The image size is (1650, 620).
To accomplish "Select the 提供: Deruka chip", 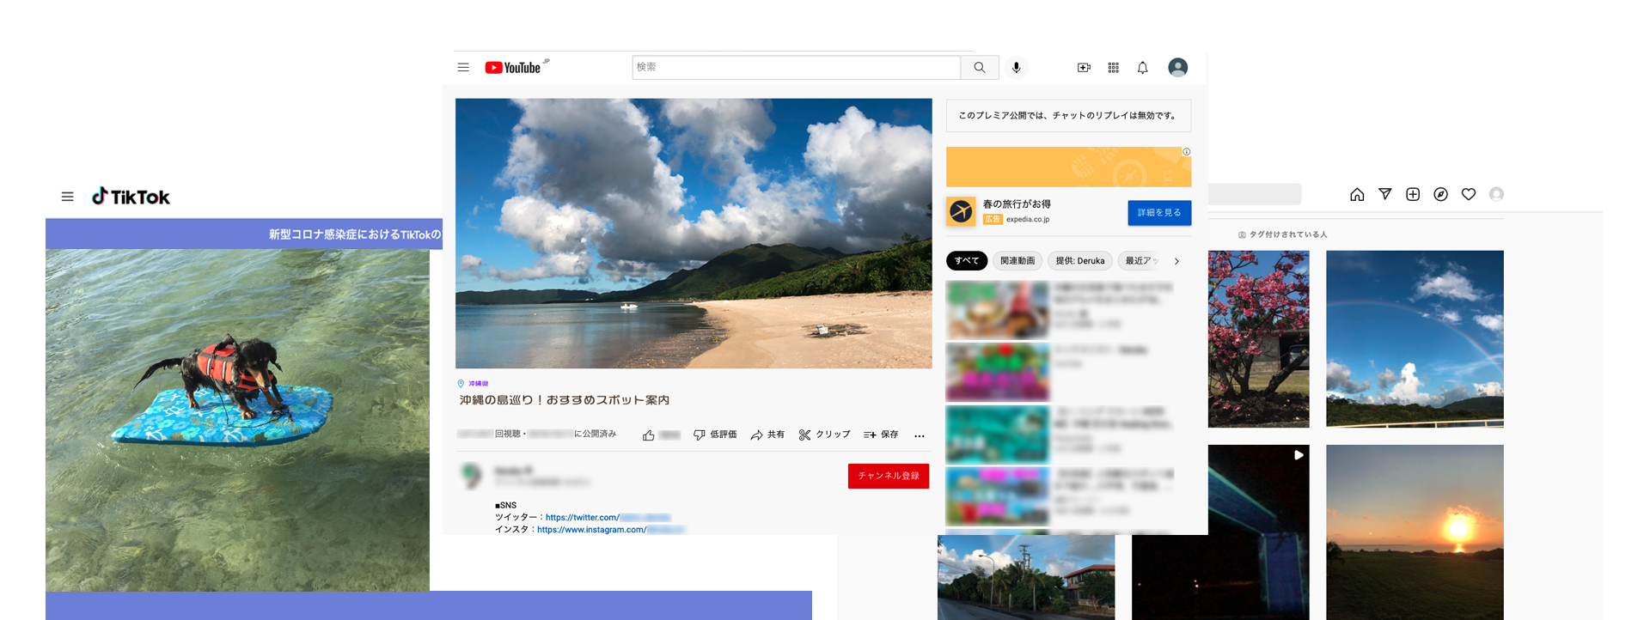I will 1079,261.
